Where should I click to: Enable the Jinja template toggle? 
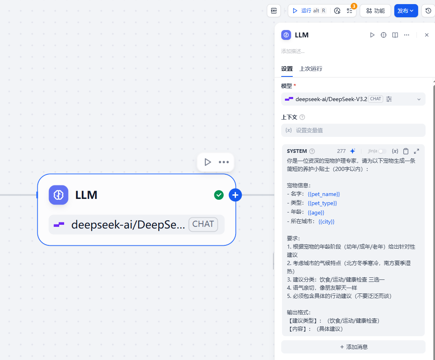coord(382,151)
